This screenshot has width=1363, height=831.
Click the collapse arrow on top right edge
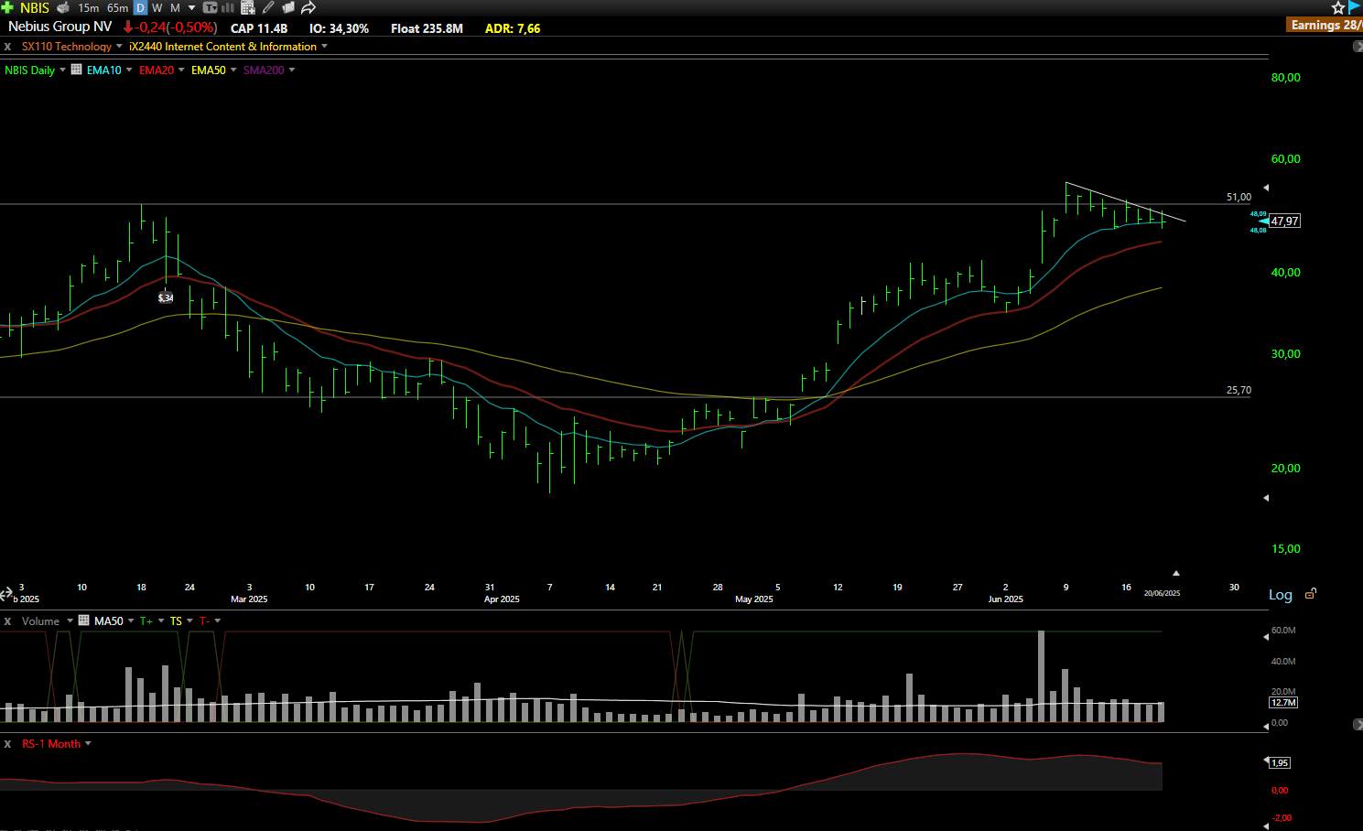(x=1358, y=47)
